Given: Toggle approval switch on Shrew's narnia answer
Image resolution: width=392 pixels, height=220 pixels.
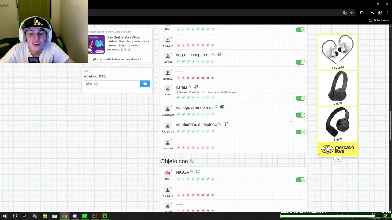Looking at the screenshot, I should pyautogui.click(x=300, y=98).
